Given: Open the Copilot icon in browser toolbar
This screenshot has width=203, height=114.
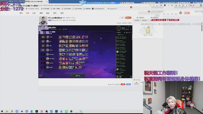Looking at the screenshot, I should coord(201,5).
